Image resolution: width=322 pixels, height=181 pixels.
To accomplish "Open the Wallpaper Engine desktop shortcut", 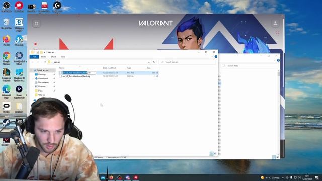I will click(x=19, y=25).
